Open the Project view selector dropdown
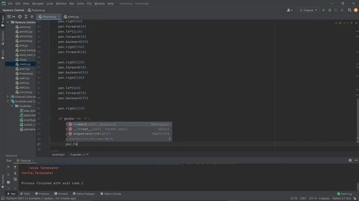 click(11, 17)
